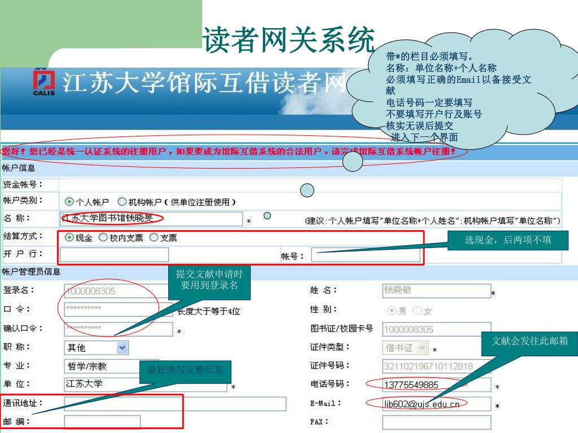Image resolution: width=578 pixels, height=433 pixels.
Task: Choose 校内支票 settlement method
Action: click(x=103, y=237)
